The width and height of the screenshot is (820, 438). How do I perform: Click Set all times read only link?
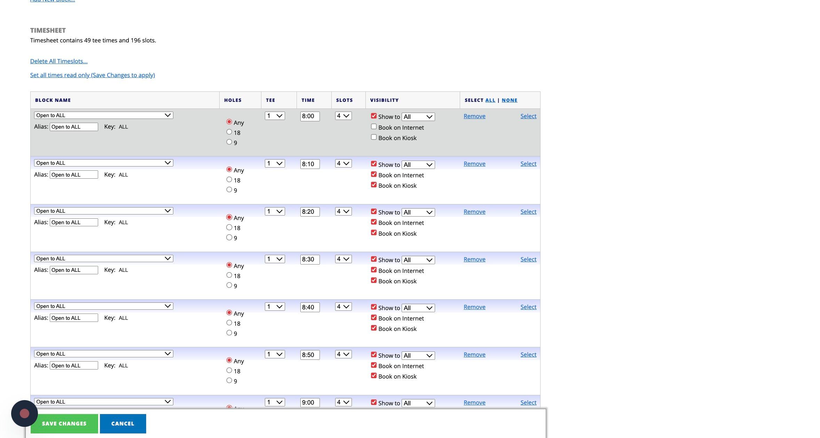point(93,75)
